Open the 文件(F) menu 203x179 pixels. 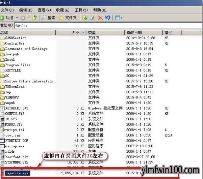point(7,10)
